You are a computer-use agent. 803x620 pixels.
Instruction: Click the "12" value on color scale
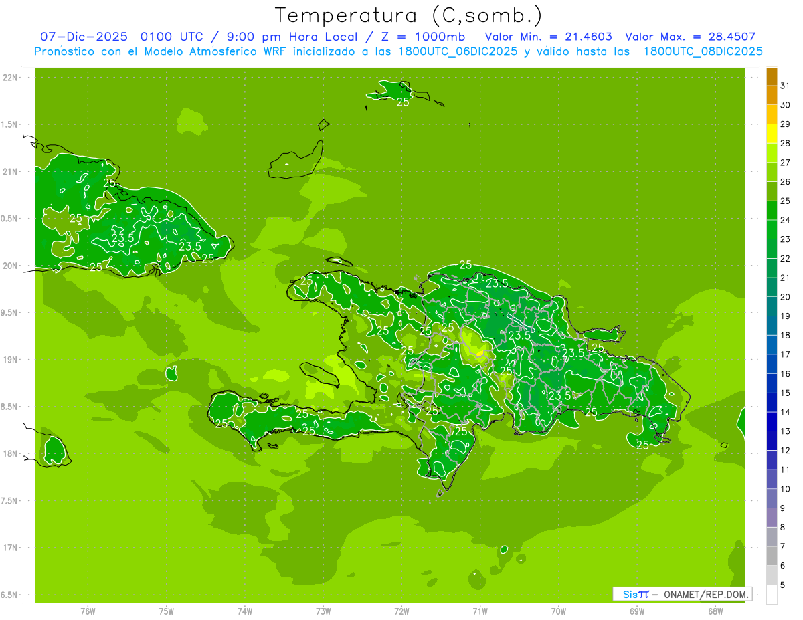(x=786, y=451)
